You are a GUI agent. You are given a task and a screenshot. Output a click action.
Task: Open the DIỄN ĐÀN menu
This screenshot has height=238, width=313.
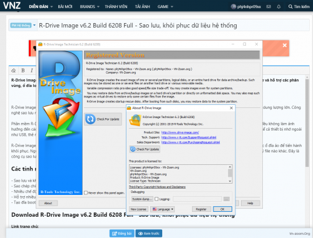[x=39, y=7]
